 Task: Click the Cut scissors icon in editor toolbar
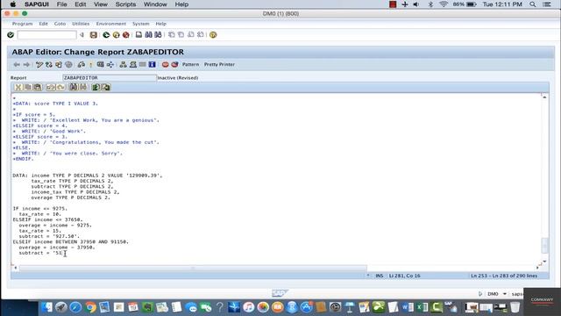pos(18,87)
